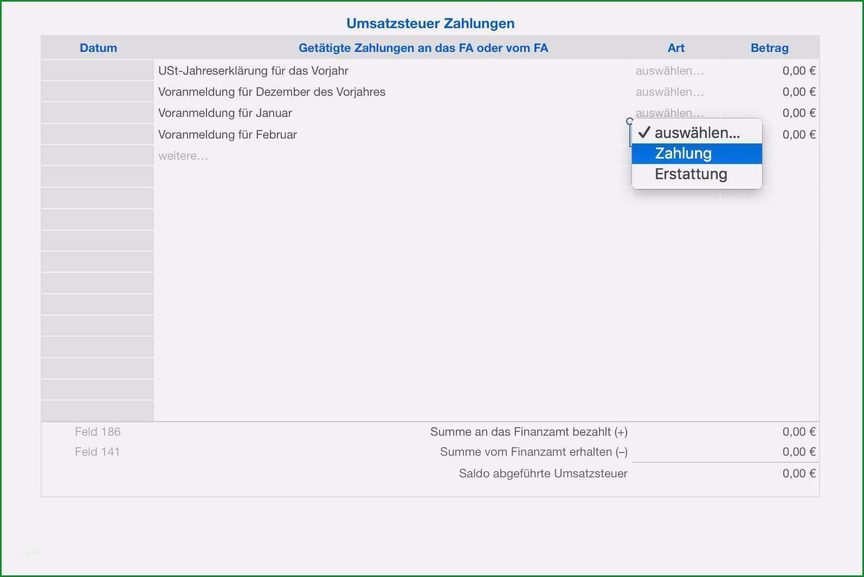
Task: Click the Datum cell for Voranmeldung Januar
Action: 98,113
